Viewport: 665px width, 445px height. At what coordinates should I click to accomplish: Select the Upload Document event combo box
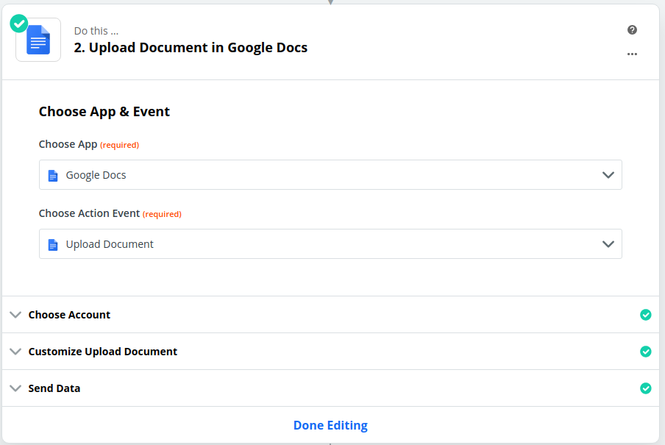330,244
